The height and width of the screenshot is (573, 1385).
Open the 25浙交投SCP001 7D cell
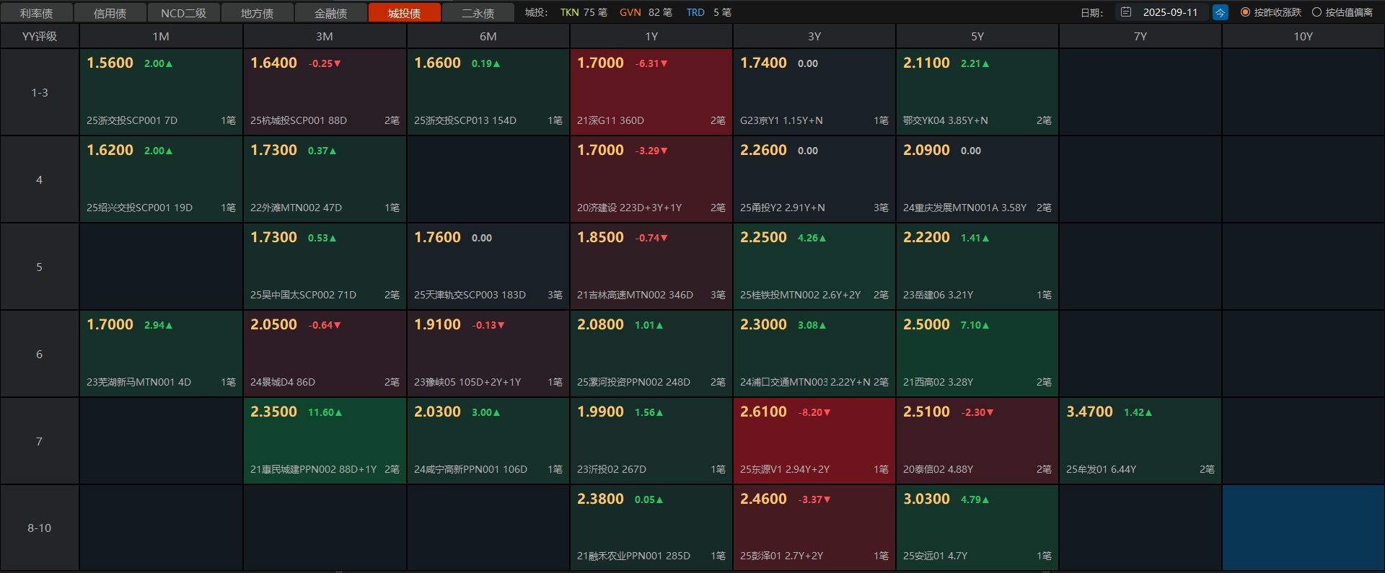161,92
